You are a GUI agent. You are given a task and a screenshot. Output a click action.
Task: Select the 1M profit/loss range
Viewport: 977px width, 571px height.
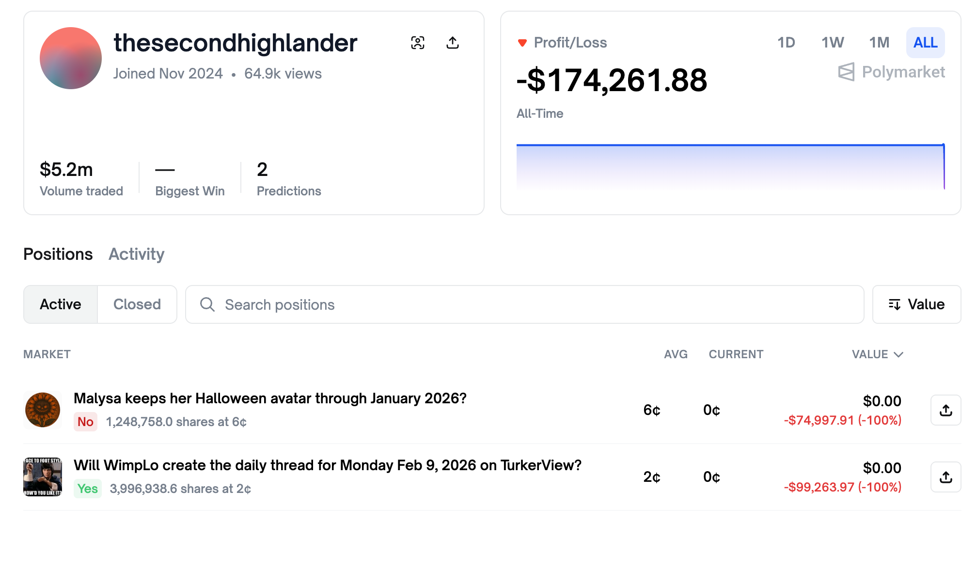[879, 43]
